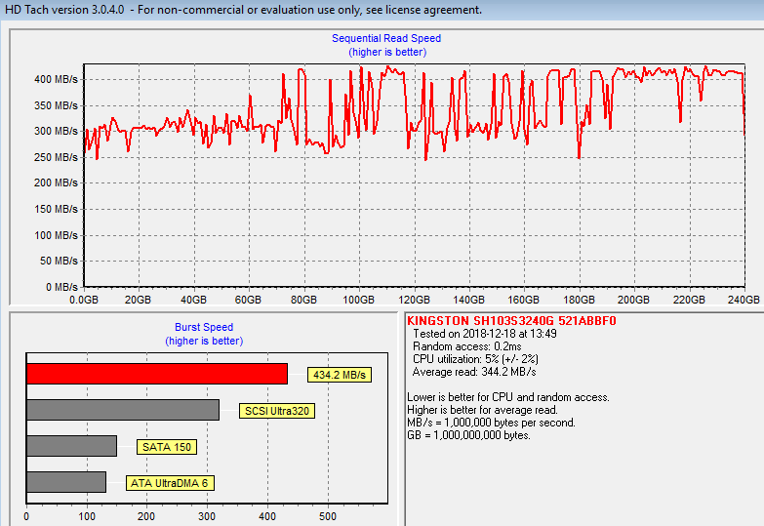This screenshot has width=764, height=526.
Task: Click the HD Tach version title text
Action: [243, 10]
